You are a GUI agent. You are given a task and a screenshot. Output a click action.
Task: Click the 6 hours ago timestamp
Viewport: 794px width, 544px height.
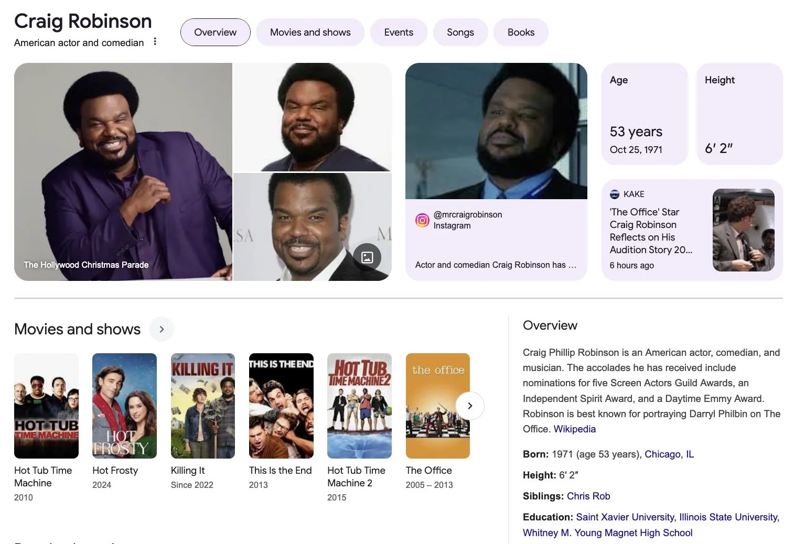pos(632,265)
